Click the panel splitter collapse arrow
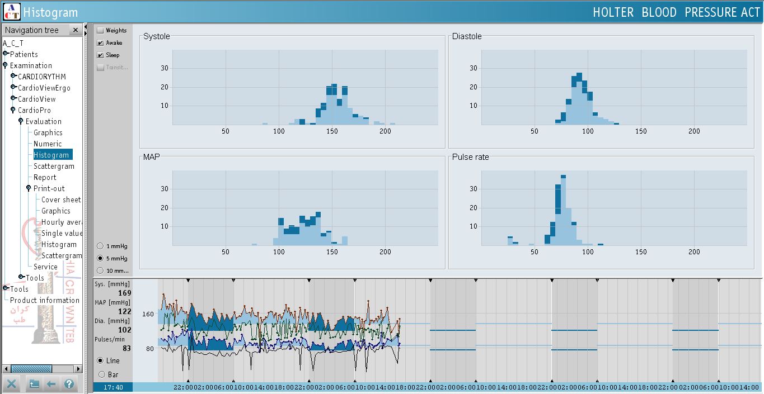 point(86,27)
